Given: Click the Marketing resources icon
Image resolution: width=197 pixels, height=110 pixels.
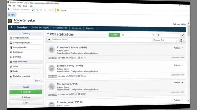Looking at the screenshot, I should [11, 76].
